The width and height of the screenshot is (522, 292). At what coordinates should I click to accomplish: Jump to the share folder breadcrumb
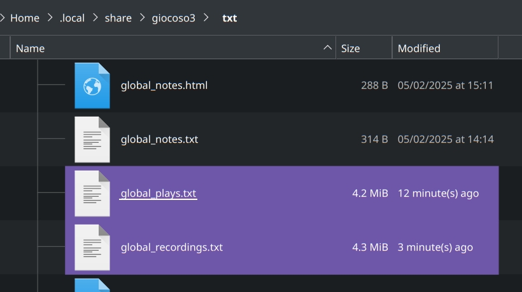[x=118, y=18]
